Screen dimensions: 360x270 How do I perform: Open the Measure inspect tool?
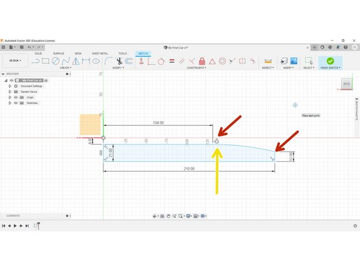point(268,61)
